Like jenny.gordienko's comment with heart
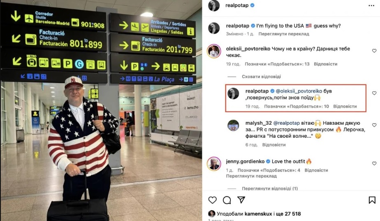This screenshot has width=380, height=221. [x=374, y=163]
